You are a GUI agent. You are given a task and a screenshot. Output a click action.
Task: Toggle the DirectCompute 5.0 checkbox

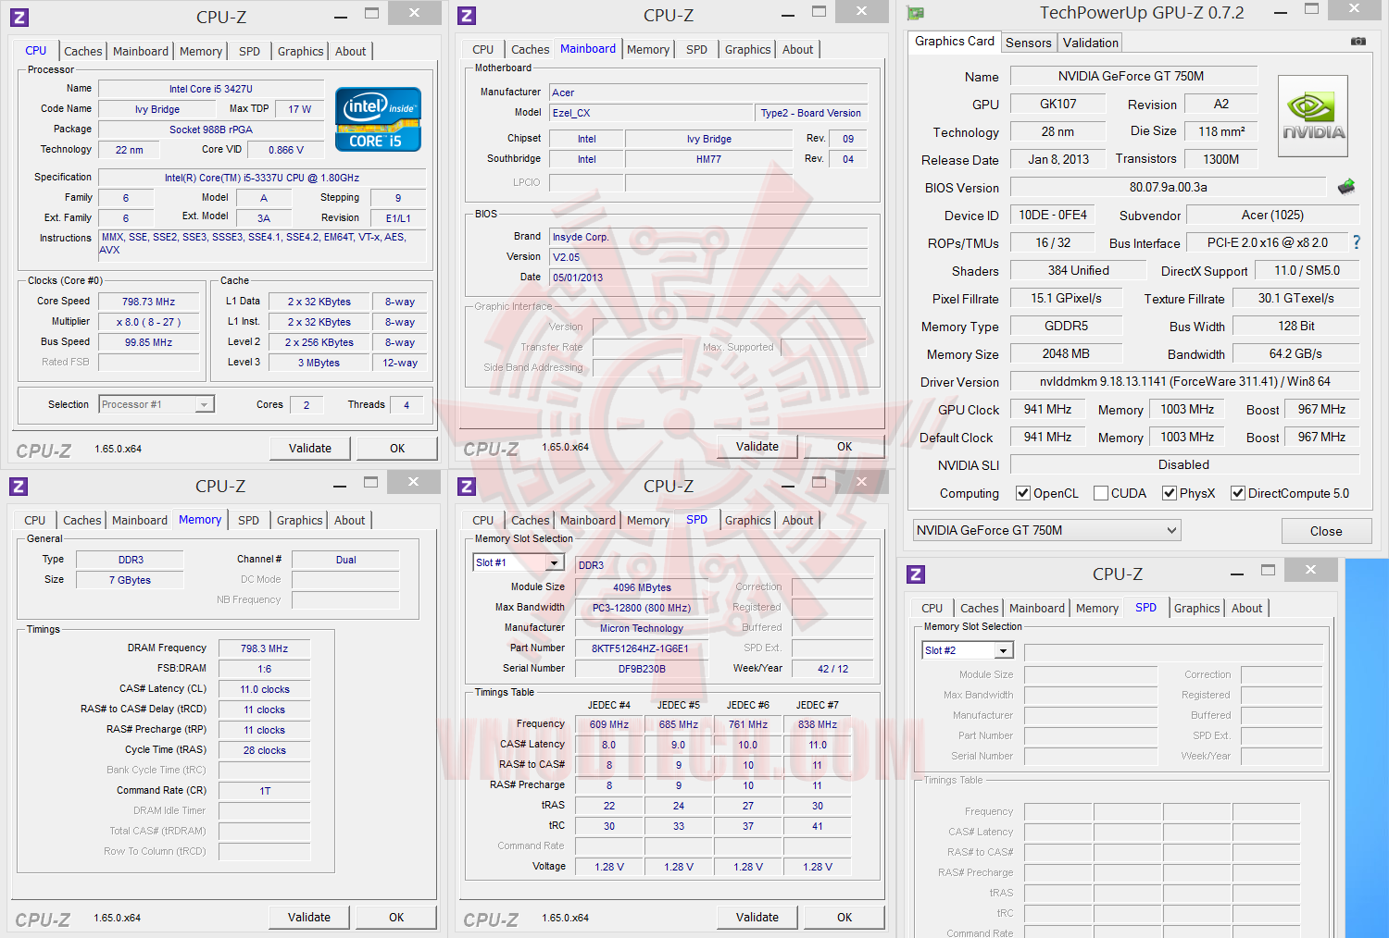[x=1238, y=493]
